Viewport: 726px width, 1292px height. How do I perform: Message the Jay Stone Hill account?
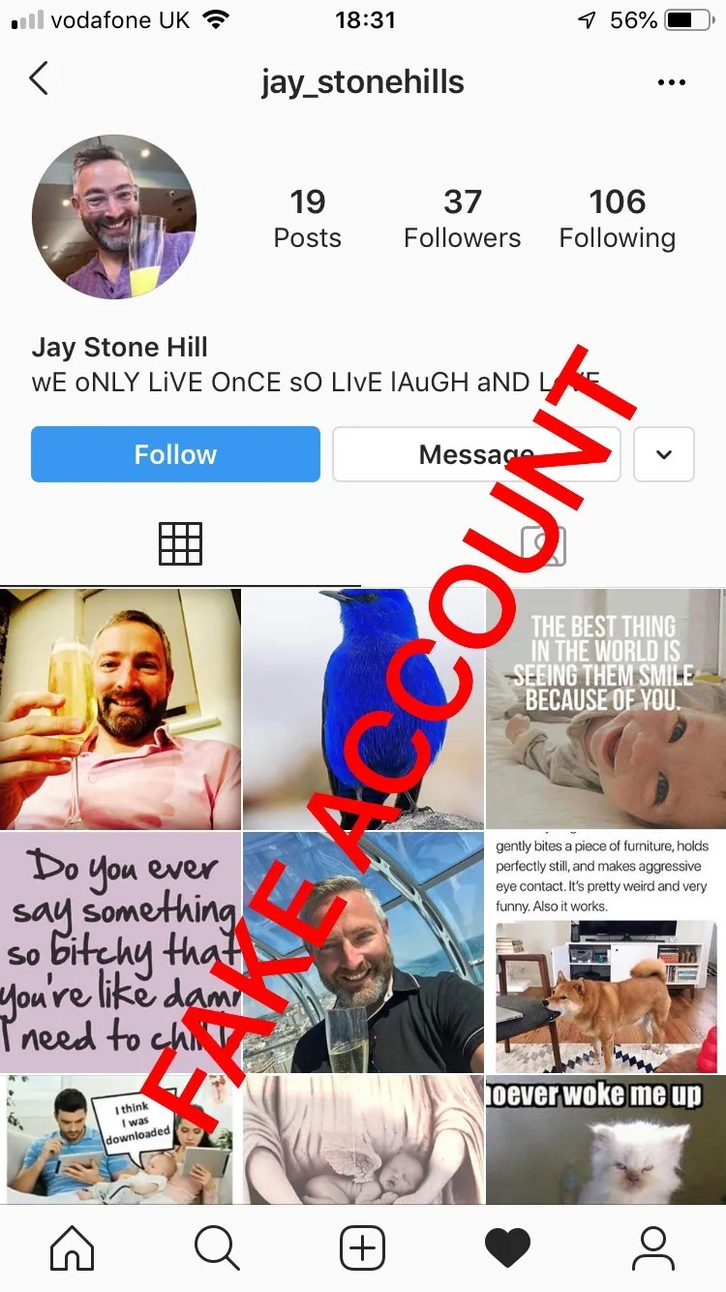coord(476,454)
